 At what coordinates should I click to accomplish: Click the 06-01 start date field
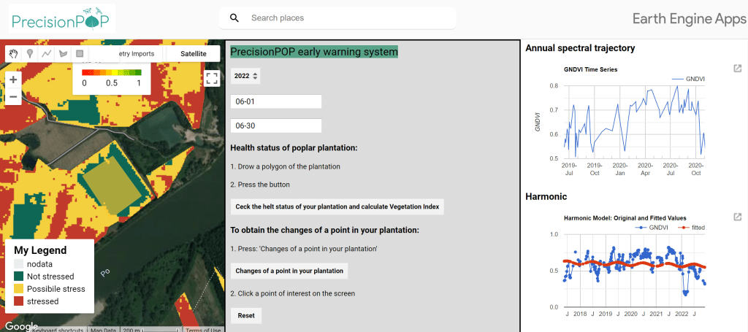[x=275, y=102]
